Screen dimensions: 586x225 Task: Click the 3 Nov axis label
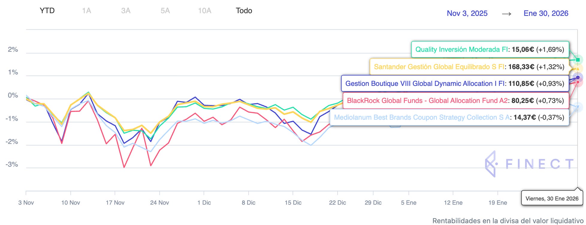26,203
